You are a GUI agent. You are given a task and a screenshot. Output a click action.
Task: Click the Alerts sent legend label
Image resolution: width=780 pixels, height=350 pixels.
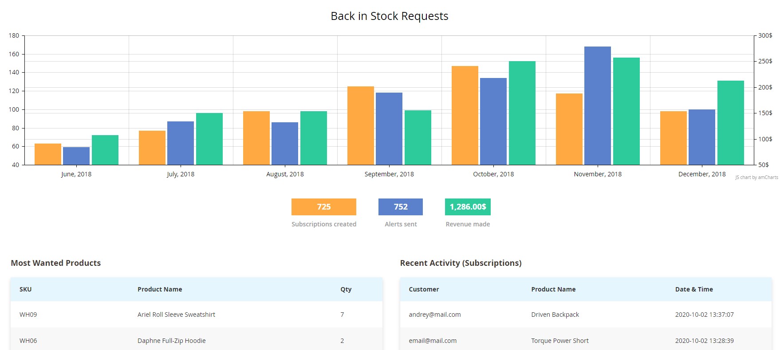[x=401, y=224]
